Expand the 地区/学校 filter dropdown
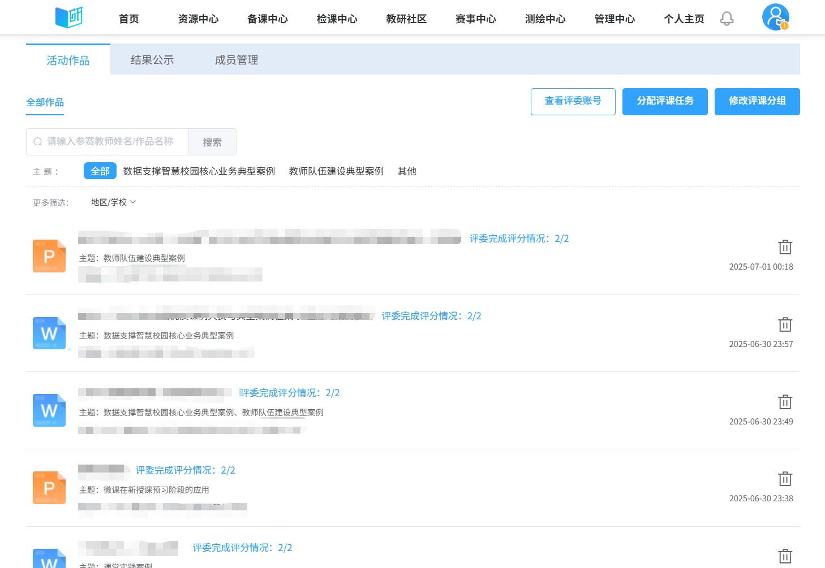The height and width of the screenshot is (568, 825). coord(113,202)
